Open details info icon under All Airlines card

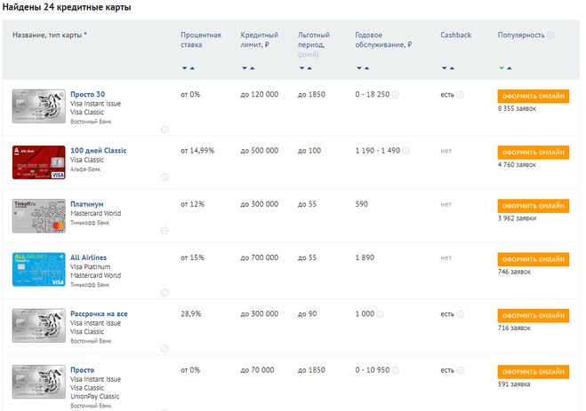tap(165, 292)
